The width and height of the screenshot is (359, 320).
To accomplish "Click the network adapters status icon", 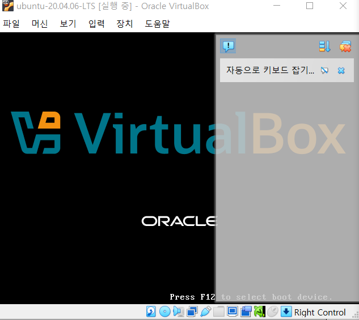I will (192, 312).
